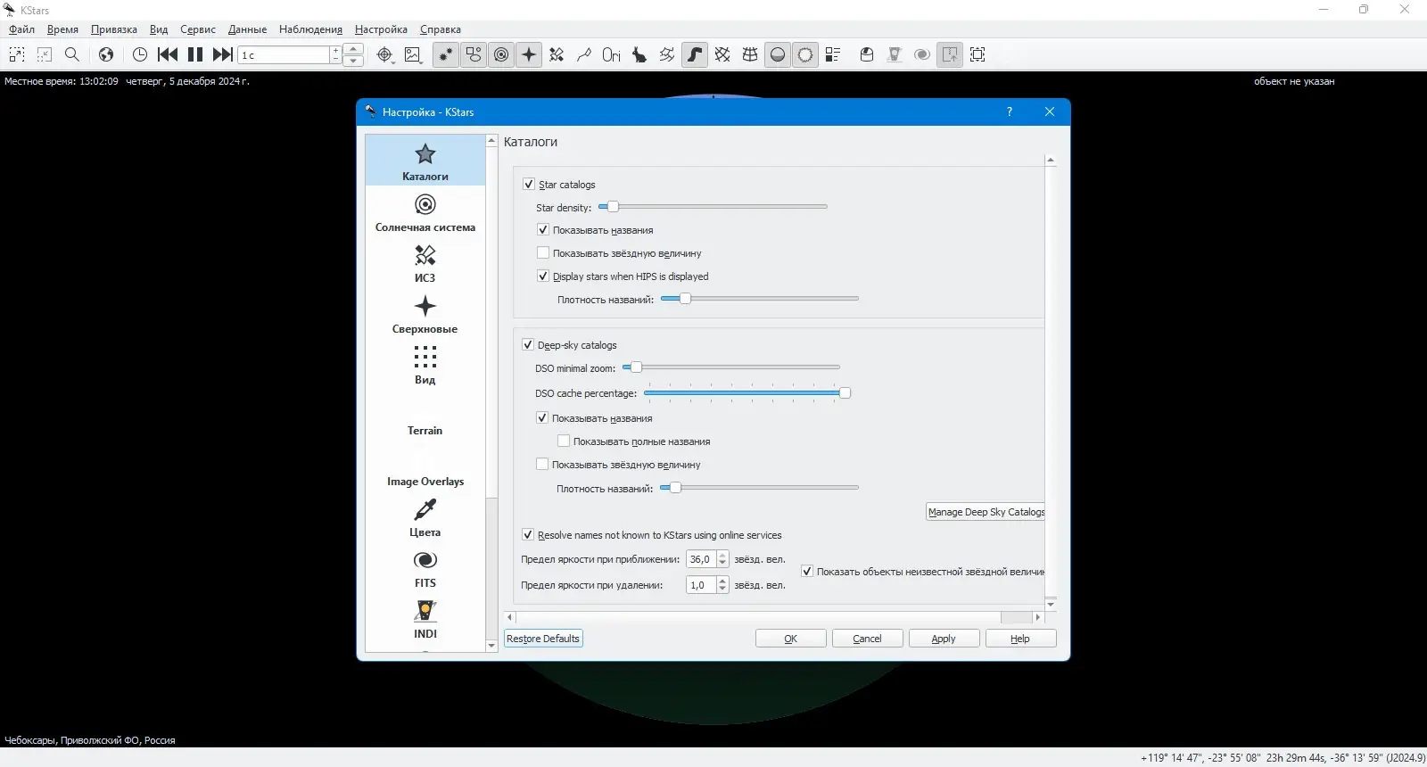This screenshot has height=767, width=1427.
Task: Click the Star density slider
Action: pyautogui.click(x=713, y=207)
